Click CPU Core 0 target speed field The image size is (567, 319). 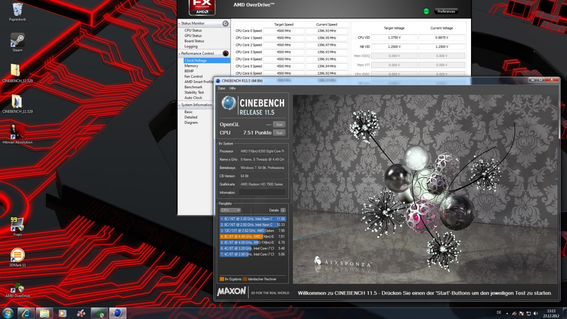click(x=284, y=31)
